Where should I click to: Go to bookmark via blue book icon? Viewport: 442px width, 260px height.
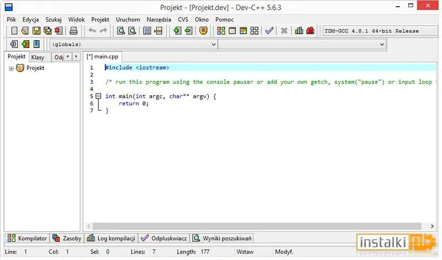click(36, 44)
